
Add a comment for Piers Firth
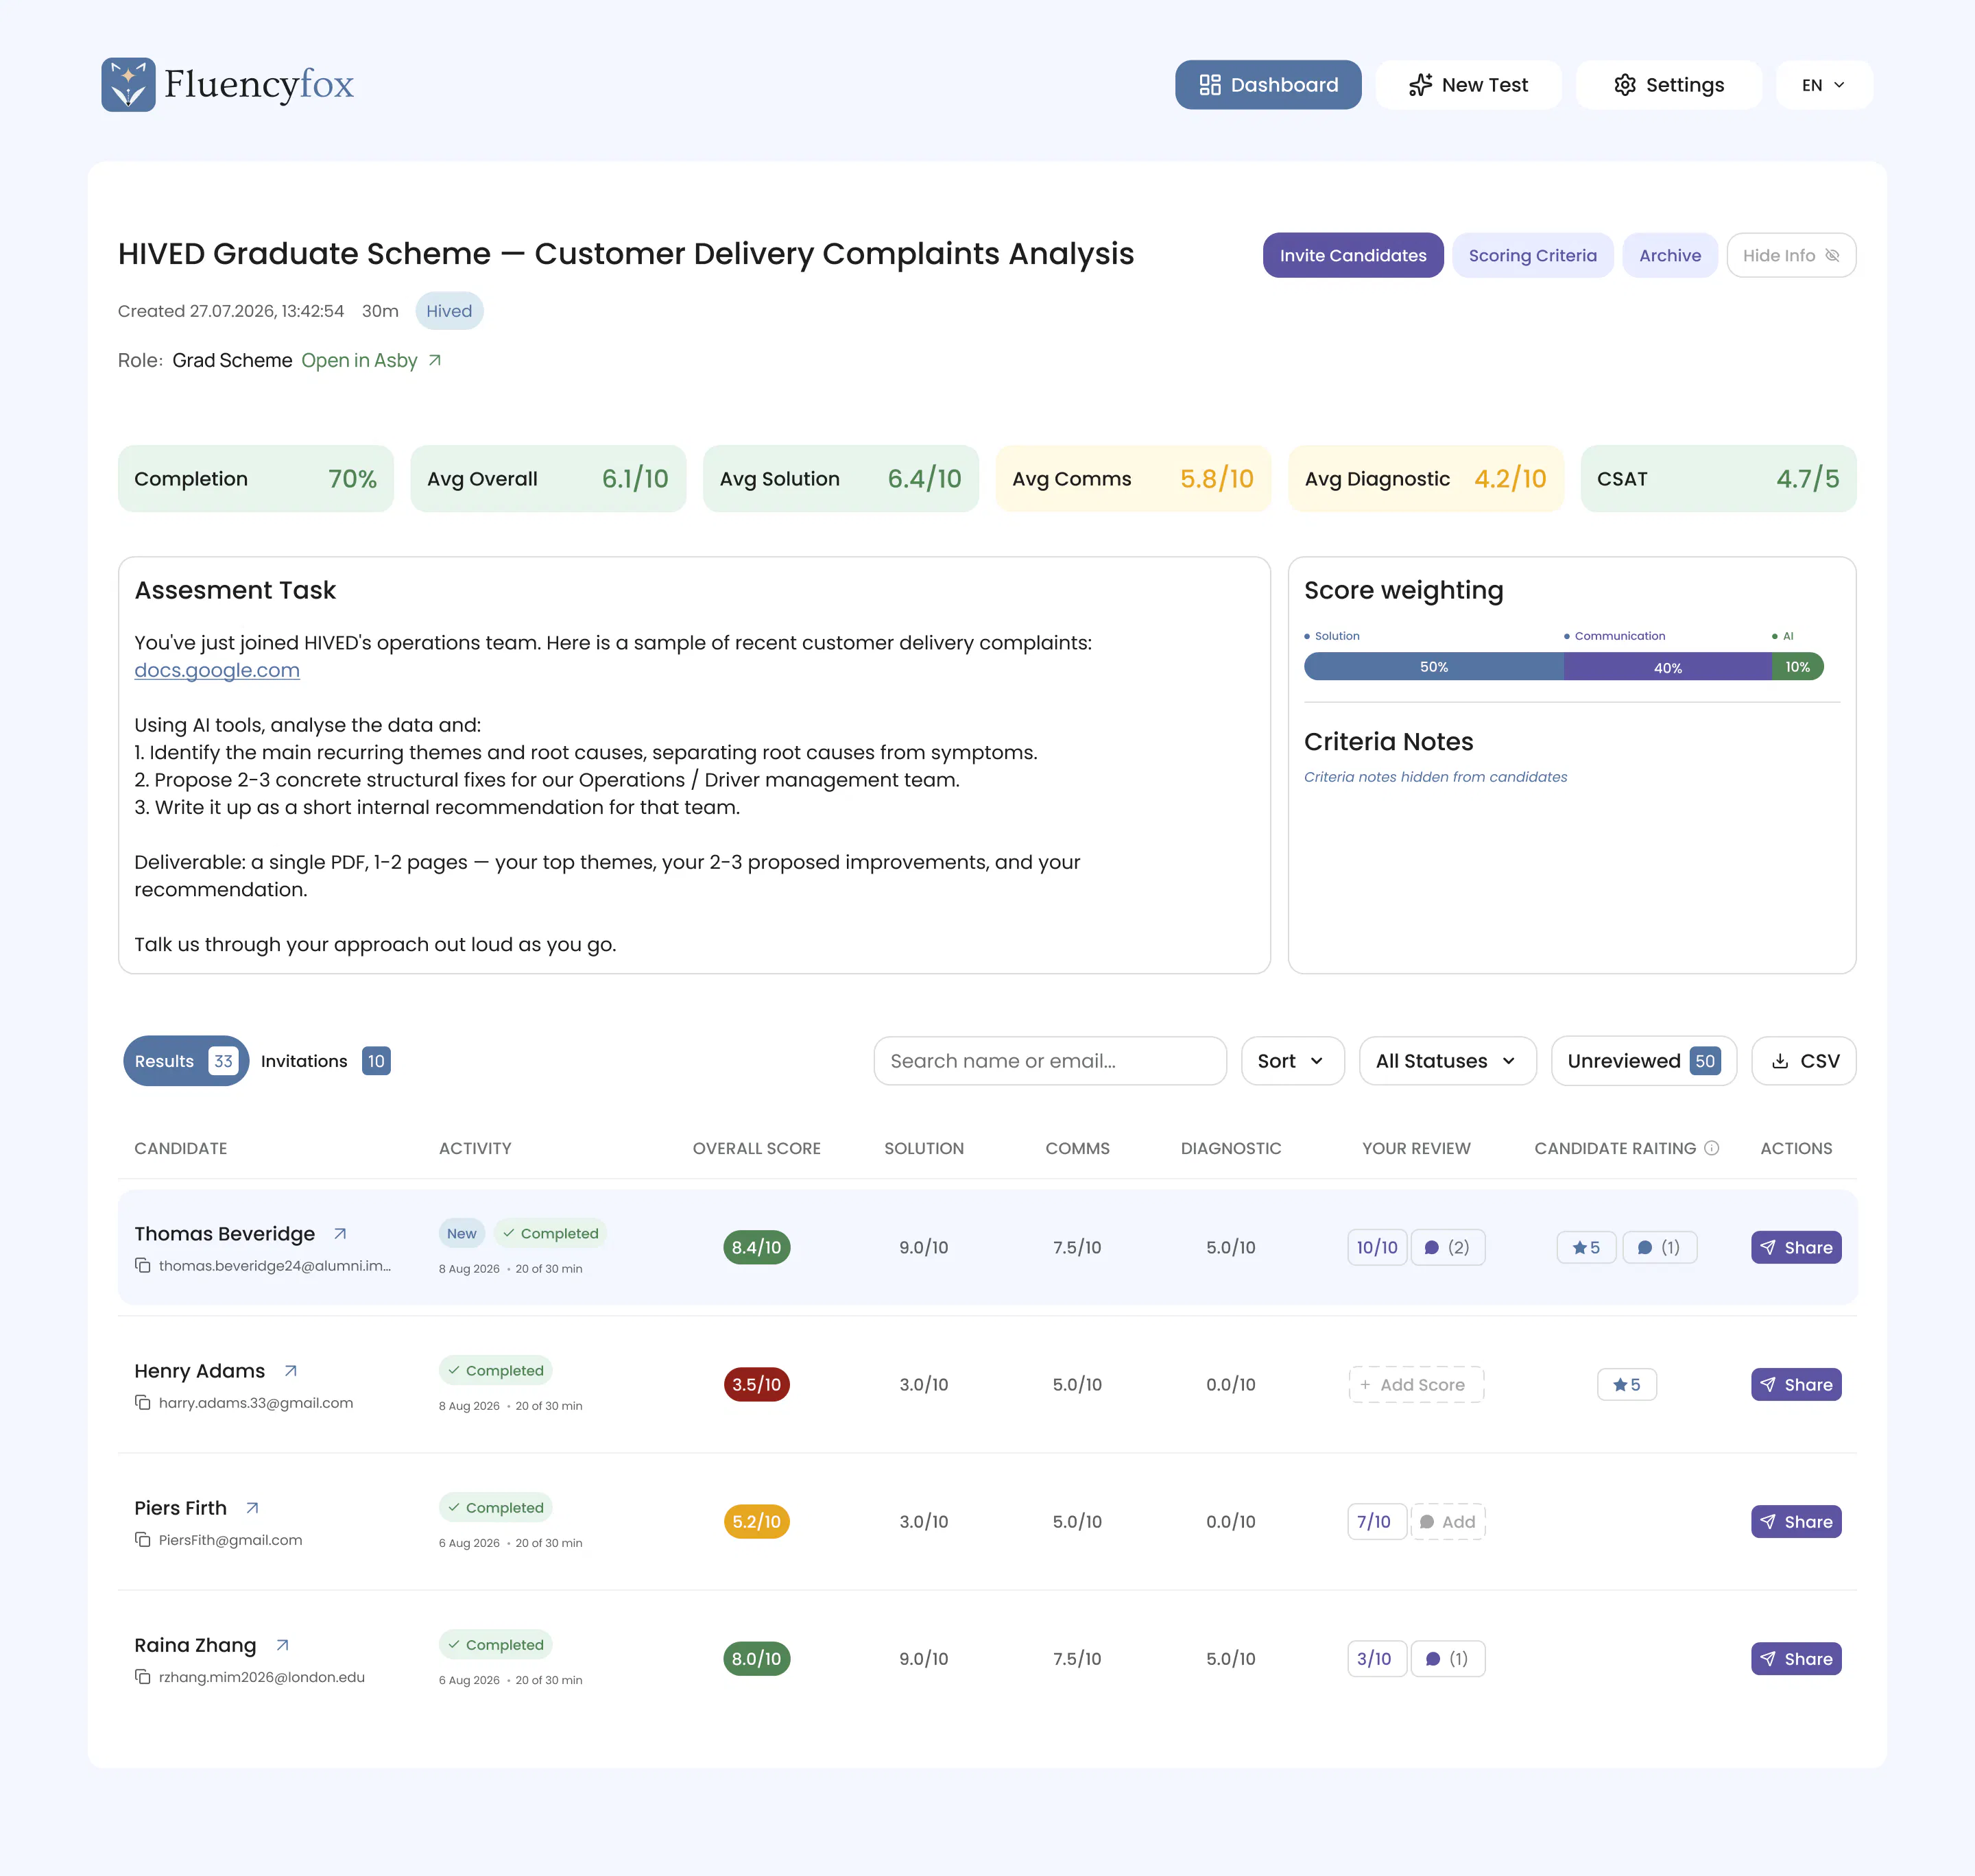tap(1448, 1522)
